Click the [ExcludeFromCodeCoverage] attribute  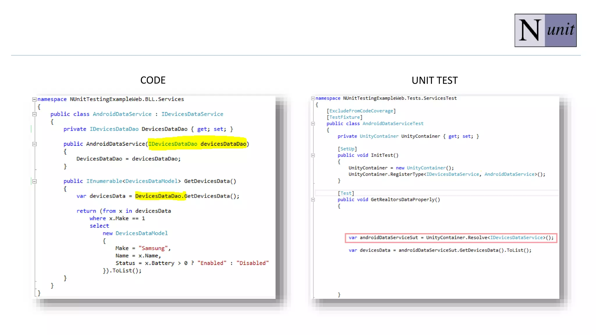click(x=361, y=111)
